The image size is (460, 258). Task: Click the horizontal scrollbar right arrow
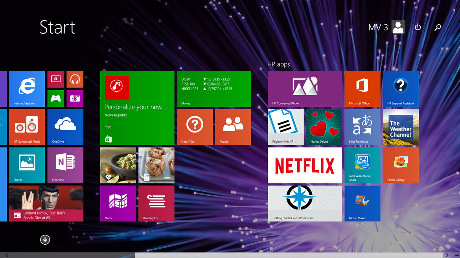coord(447,255)
